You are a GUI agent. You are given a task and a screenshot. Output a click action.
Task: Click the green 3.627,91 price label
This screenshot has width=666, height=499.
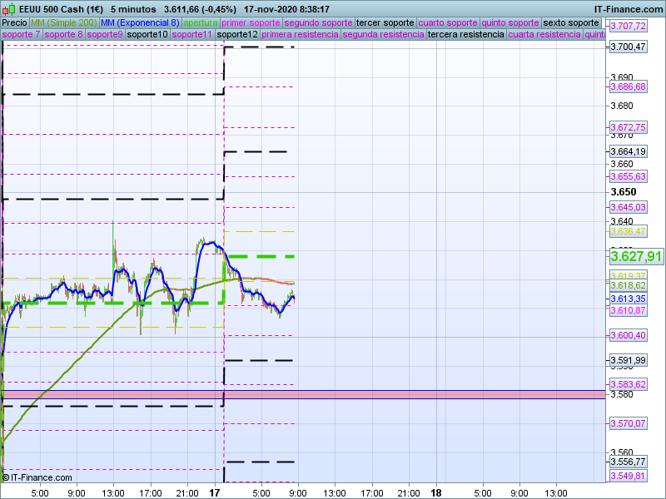pyautogui.click(x=636, y=256)
